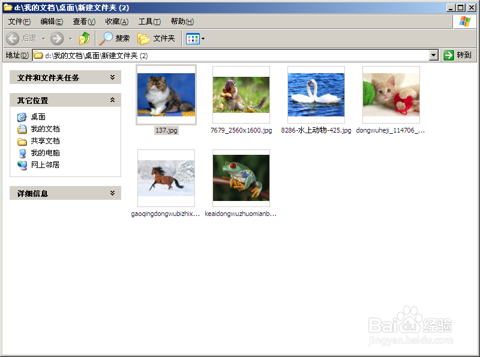Go to 我的电脑 link
This screenshot has width=480, height=357.
tap(46, 153)
